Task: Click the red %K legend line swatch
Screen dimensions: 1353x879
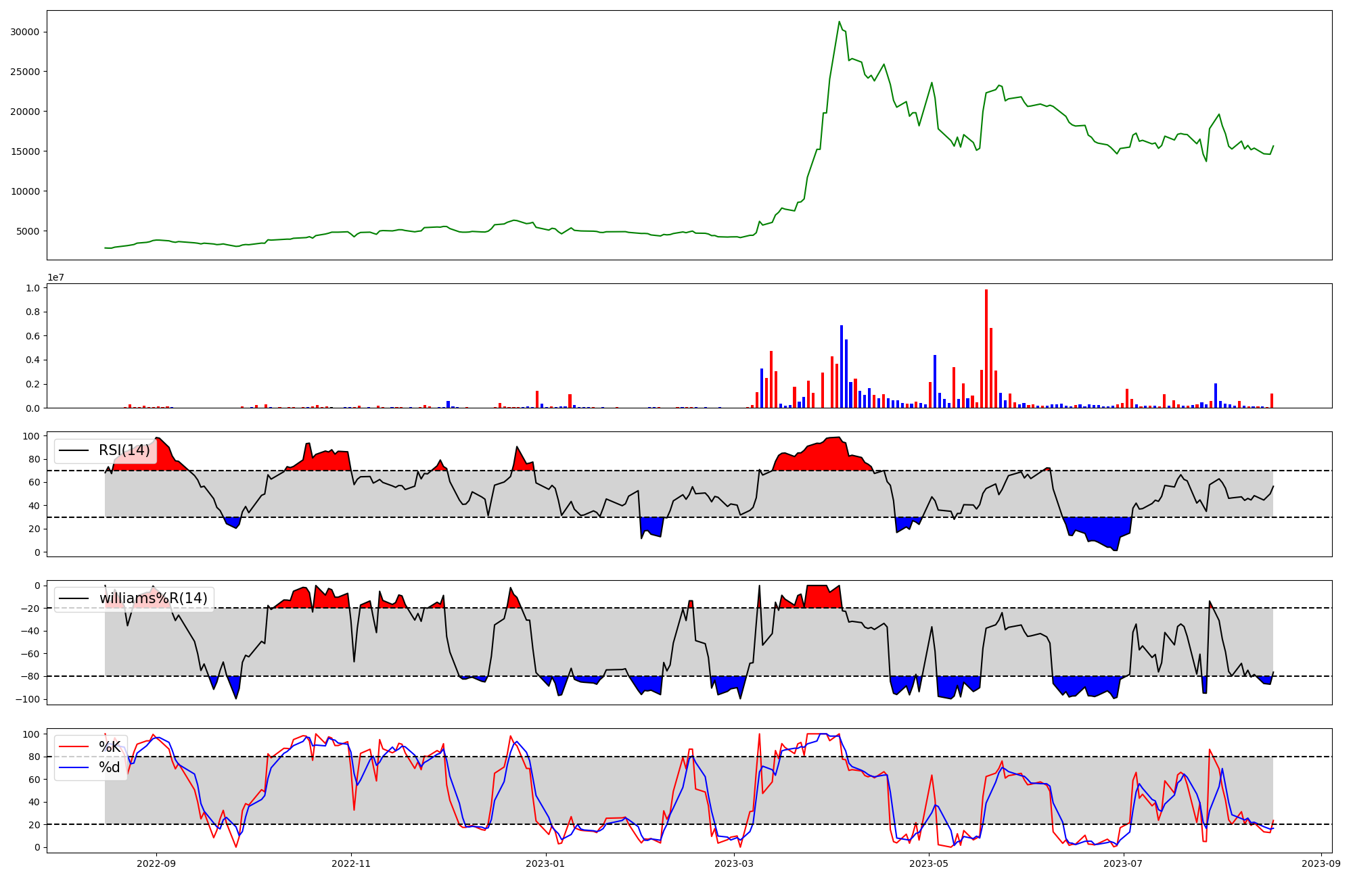Action: coord(74,746)
